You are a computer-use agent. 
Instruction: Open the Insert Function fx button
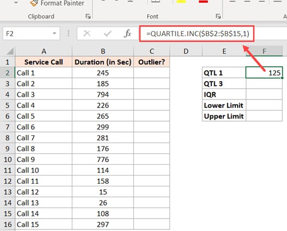pyautogui.click(x=128, y=34)
